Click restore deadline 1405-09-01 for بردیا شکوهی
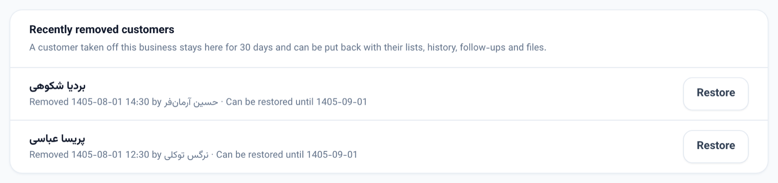This screenshot has width=778, height=183. tap(341, 102)
